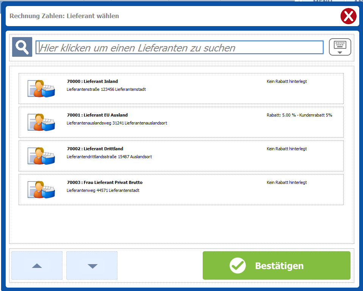Click address Lieferantenweg 44571 Lieferantenstadt

103,190
